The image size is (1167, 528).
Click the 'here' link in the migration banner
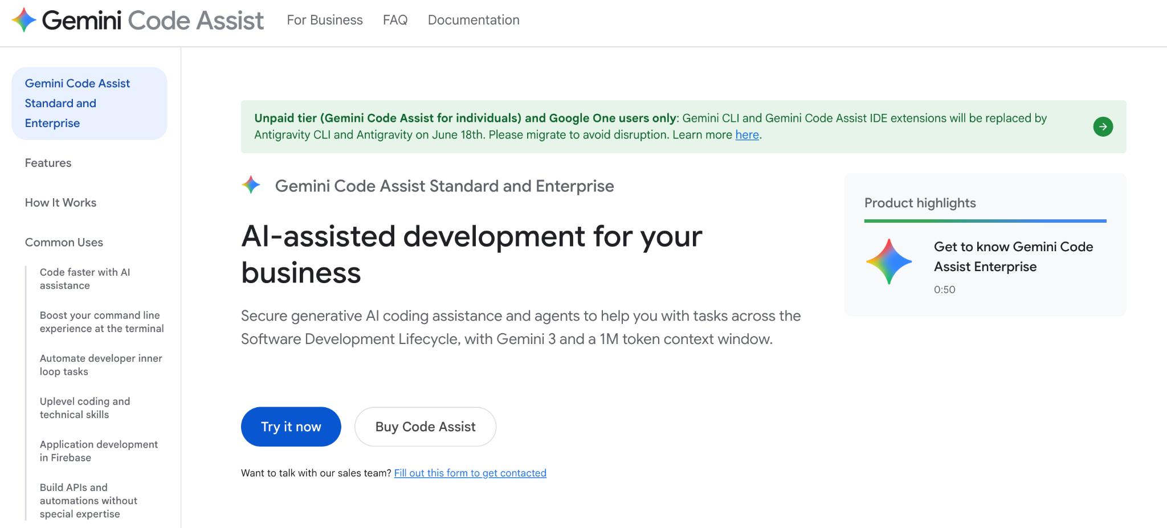[747, 134]
